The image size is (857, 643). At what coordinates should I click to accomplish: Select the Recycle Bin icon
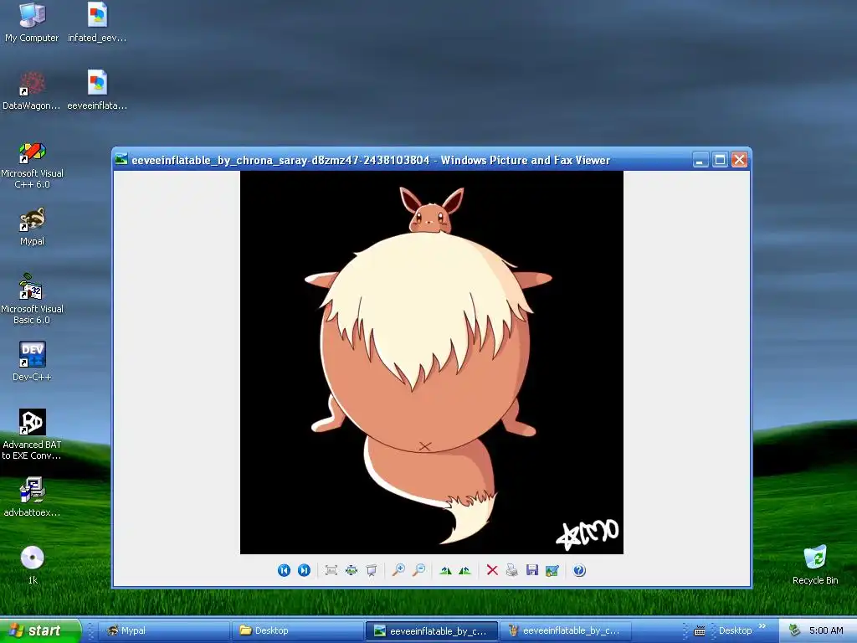(x=815, y=564)
